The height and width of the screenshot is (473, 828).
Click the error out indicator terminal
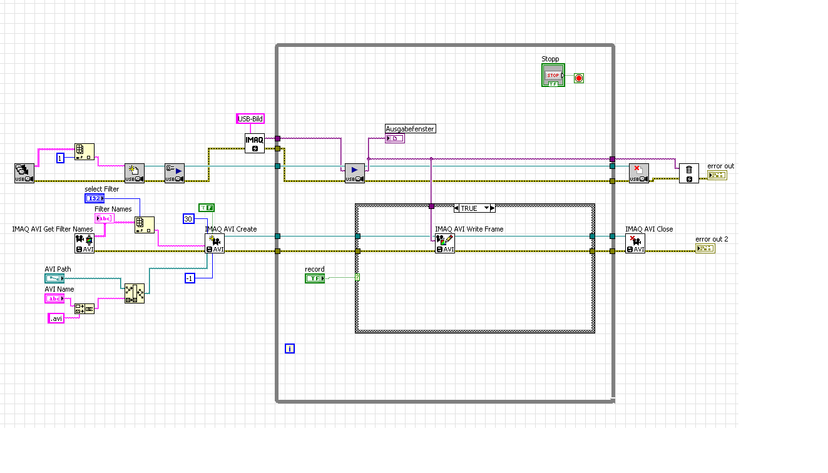click(x=717, y=175)
